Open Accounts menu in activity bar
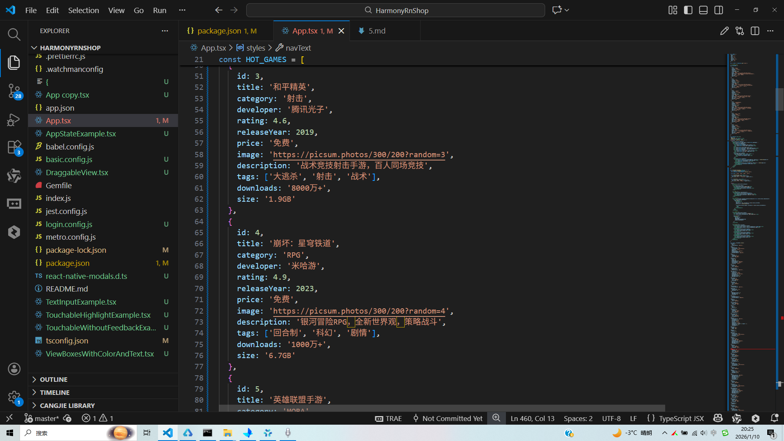The width and height of the screenshot is (784, 441). (14, 369)
